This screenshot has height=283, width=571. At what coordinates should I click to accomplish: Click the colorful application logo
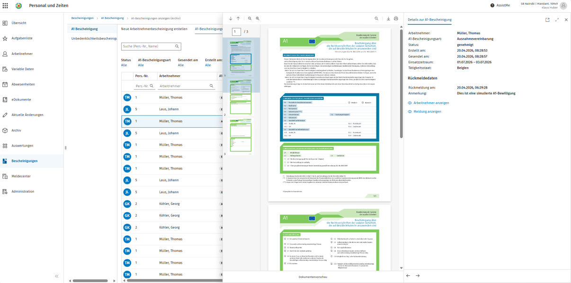coord(19,6)
